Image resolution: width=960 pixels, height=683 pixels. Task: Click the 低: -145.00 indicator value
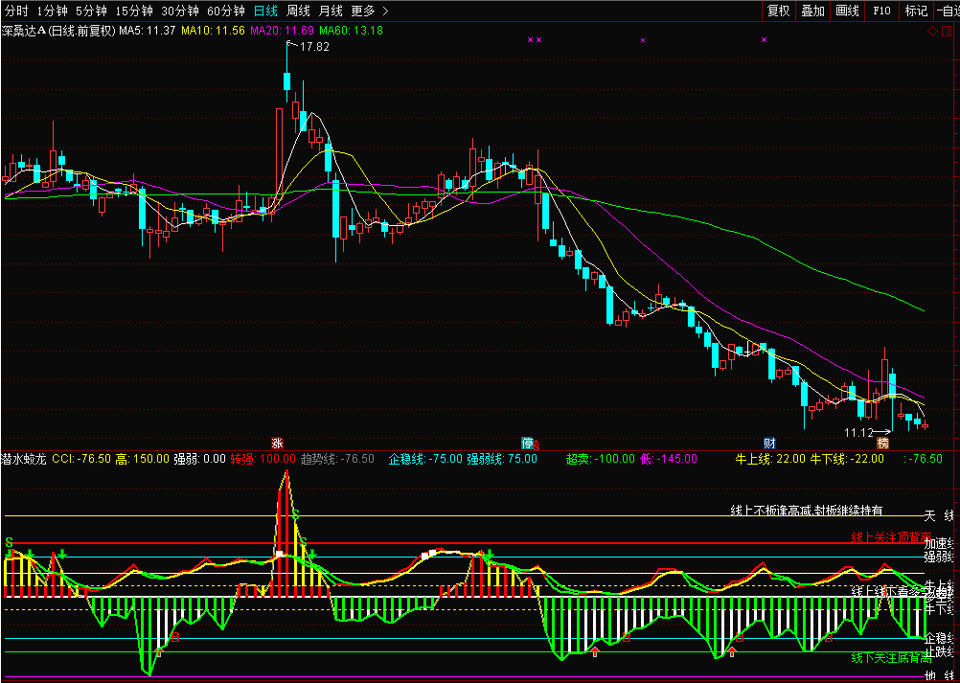668,459
